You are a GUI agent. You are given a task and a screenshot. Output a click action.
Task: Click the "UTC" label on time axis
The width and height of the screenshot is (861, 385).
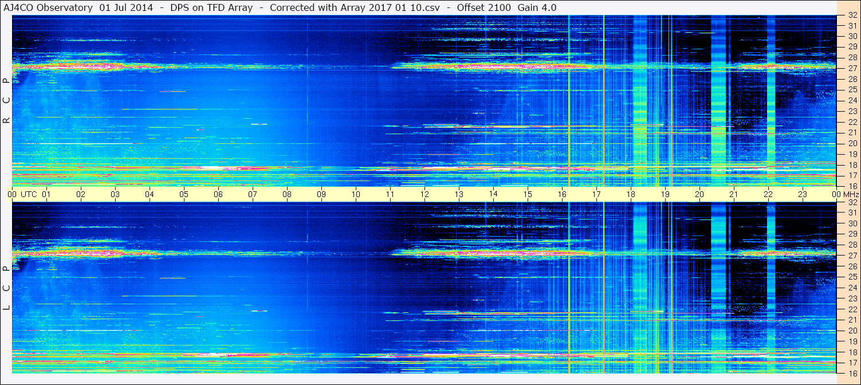29,194
